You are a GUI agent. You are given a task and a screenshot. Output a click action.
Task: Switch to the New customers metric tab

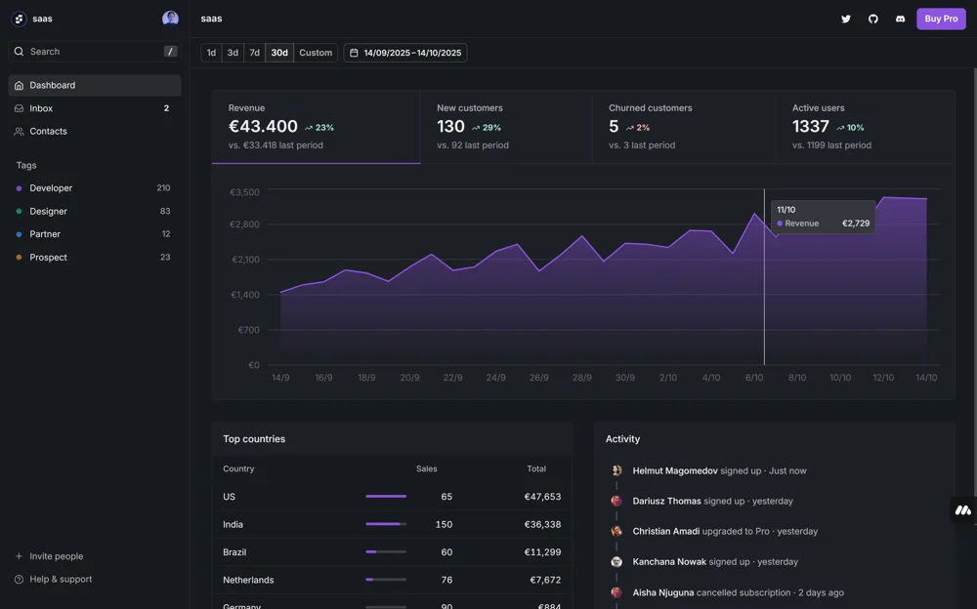pyautogui.click(x=506, y=127)
